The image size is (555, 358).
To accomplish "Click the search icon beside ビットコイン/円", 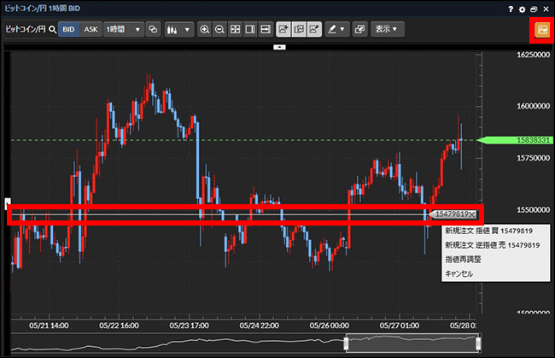I will [52, 29].
